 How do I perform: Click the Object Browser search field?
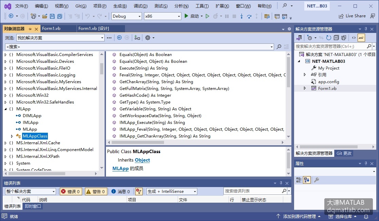139,47
